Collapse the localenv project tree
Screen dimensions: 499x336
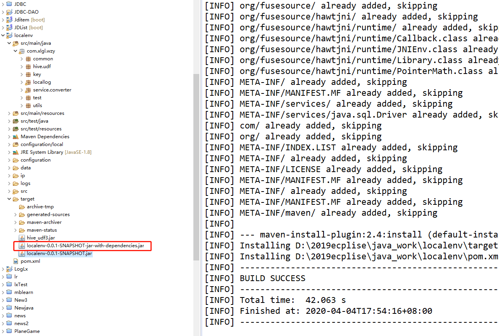(x=3, y=35)
